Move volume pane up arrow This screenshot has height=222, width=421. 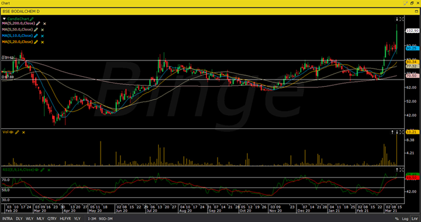[x=393, y=132]
